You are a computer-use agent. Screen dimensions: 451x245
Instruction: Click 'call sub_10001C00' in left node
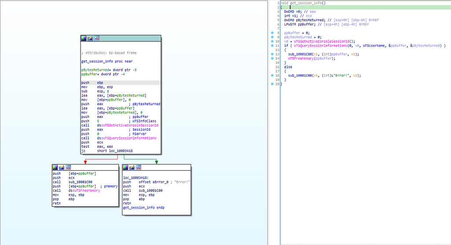(x=73, y=182)
